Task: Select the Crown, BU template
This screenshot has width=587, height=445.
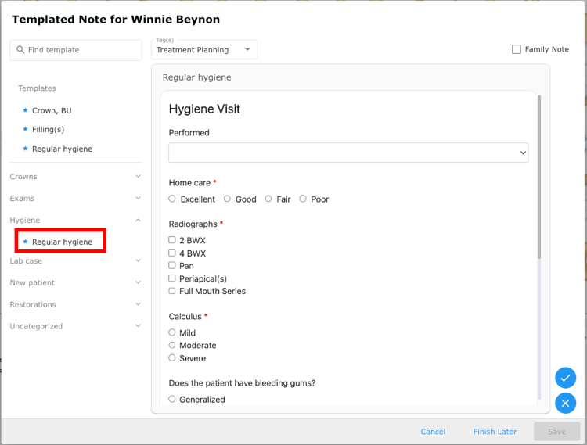Action: tap(52, 110)
